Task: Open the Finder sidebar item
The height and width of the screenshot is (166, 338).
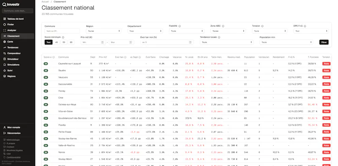Action: (11, 24)
